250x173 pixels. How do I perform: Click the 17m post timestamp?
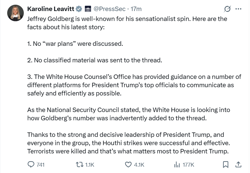tap(136, 9)
